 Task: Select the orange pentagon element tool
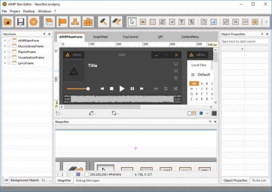255,22
